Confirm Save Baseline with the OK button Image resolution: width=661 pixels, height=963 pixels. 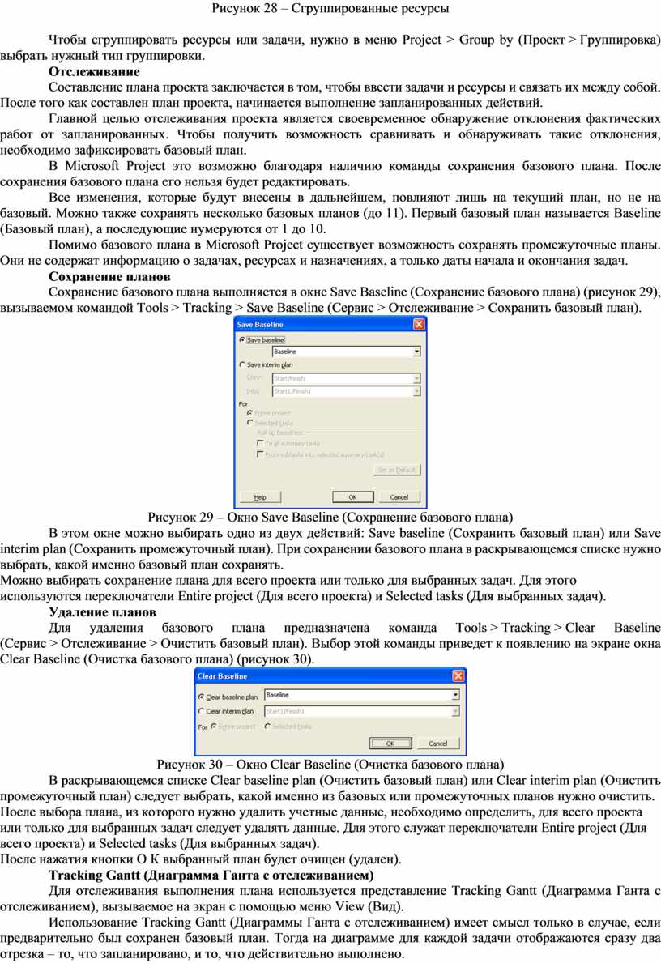click(352, 496)
